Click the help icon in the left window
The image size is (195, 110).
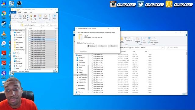(57, 12)
